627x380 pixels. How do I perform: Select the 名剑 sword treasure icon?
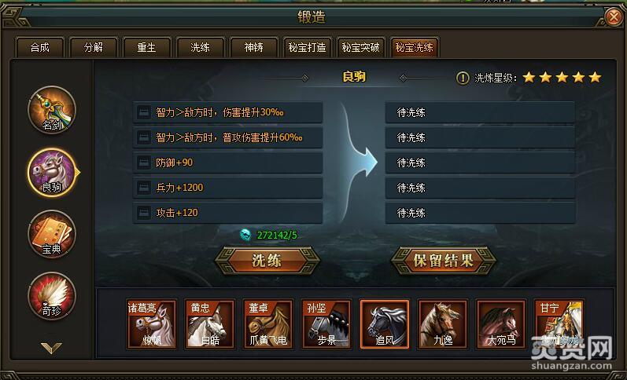click(x=52, y=110)
